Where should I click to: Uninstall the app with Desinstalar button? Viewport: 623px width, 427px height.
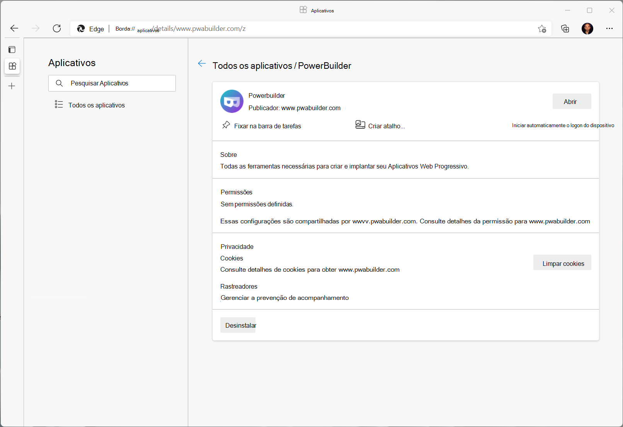coord(238,325)
